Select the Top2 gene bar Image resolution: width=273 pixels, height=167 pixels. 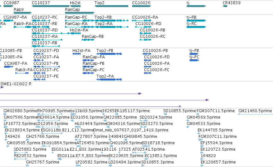tap(111, 6)
